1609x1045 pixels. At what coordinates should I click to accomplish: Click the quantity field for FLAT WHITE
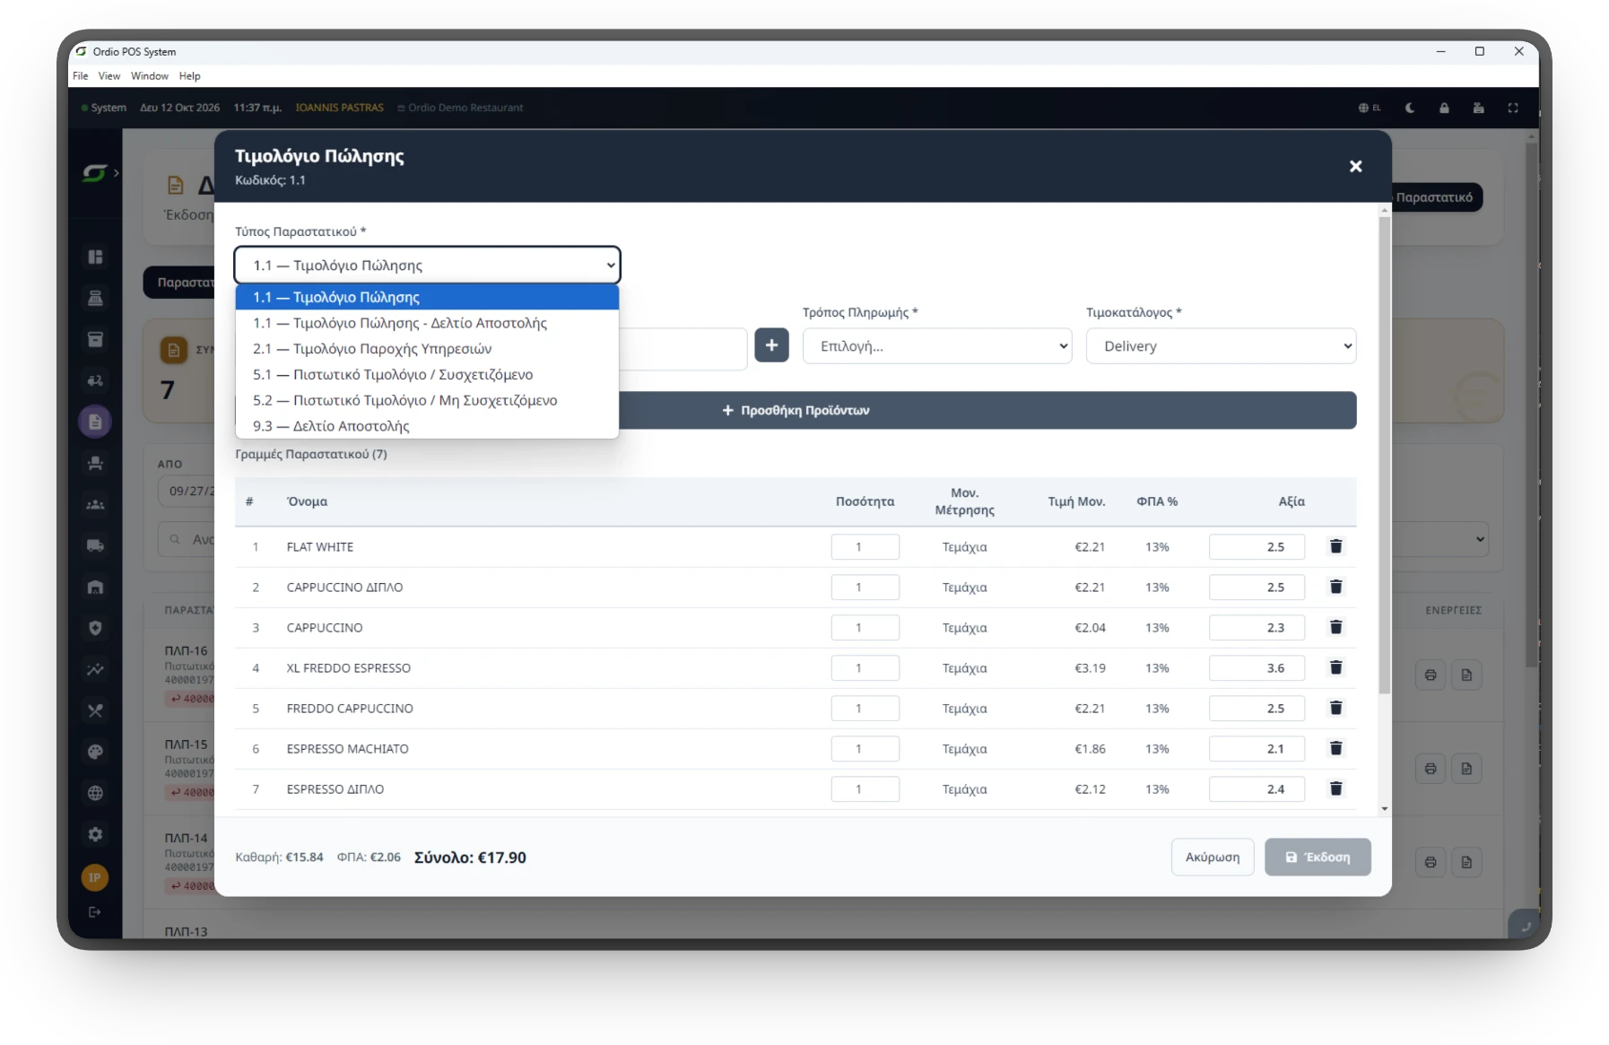pos(865,546)
